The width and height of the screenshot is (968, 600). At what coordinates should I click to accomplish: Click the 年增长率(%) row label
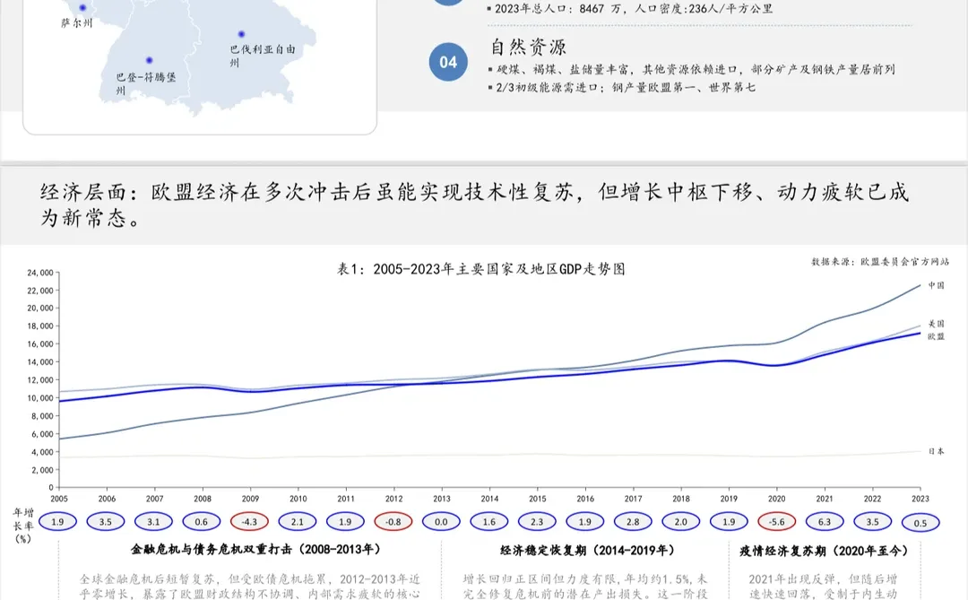(22, 526)
